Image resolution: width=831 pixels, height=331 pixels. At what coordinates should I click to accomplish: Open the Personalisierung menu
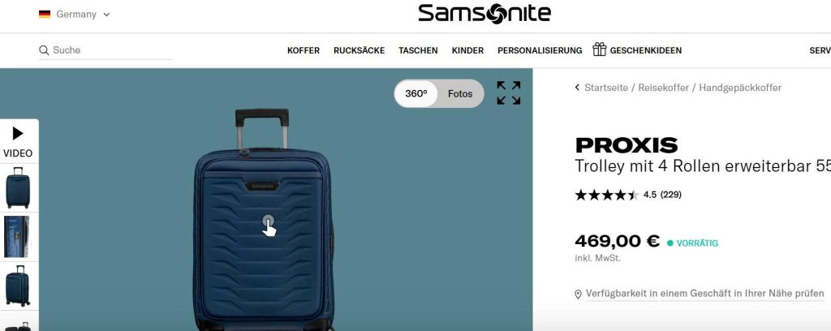(x=540, y=50)
